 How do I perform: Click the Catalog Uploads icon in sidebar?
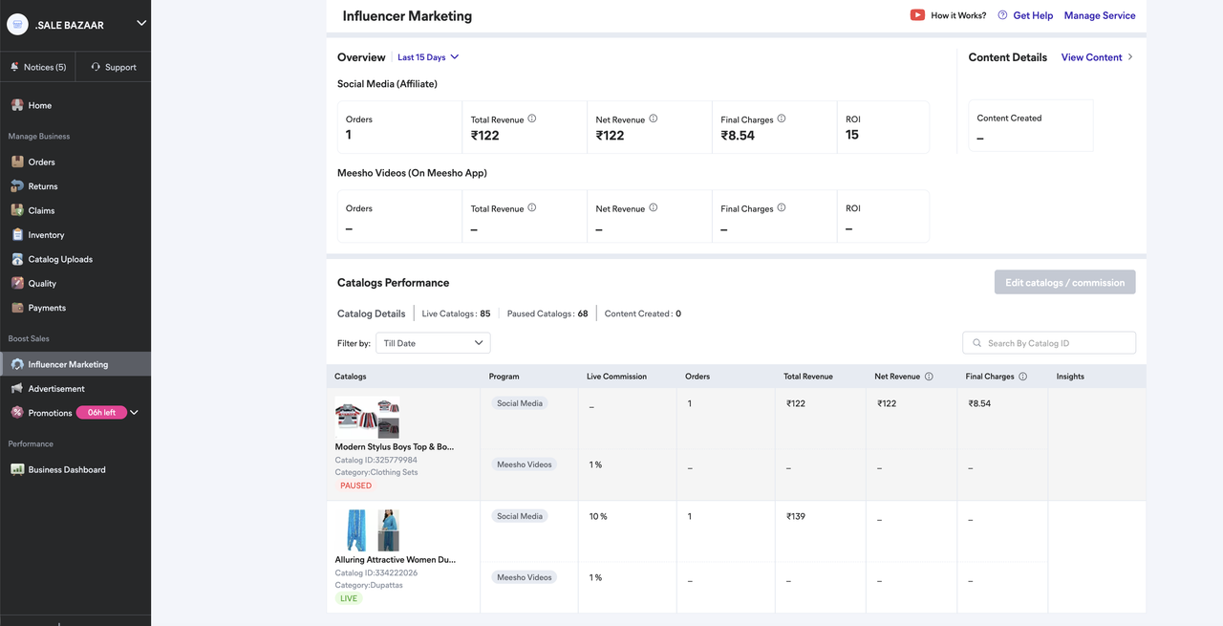coord(17,259)
